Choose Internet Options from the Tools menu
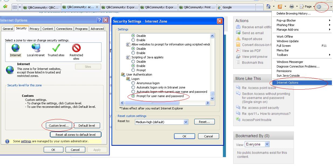 click(x=302, y=83)
